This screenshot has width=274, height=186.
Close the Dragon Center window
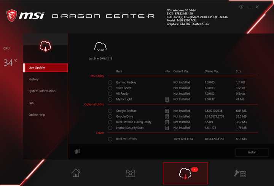[257, 7]
